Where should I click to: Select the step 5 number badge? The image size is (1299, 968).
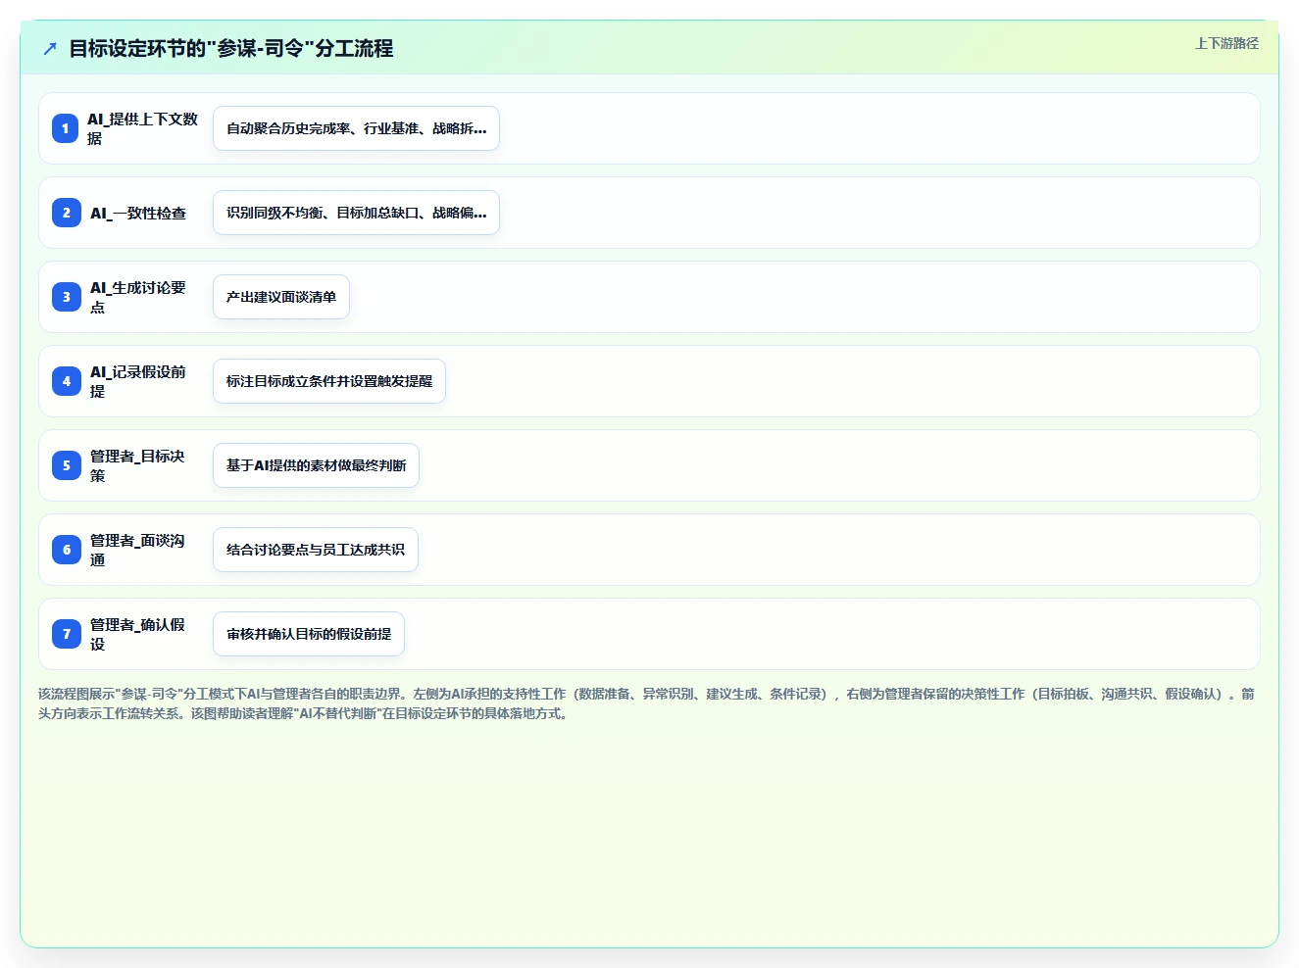coord(67,465)
